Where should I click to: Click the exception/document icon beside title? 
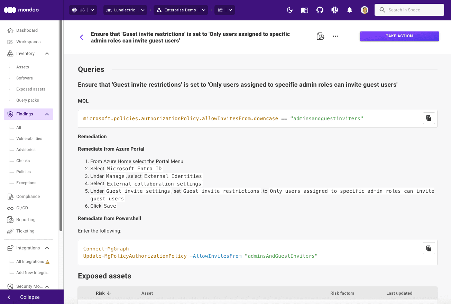click(320, 36)
